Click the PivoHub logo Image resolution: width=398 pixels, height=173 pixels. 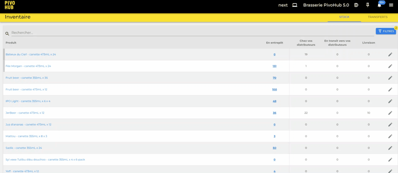[x=10, y=5]
